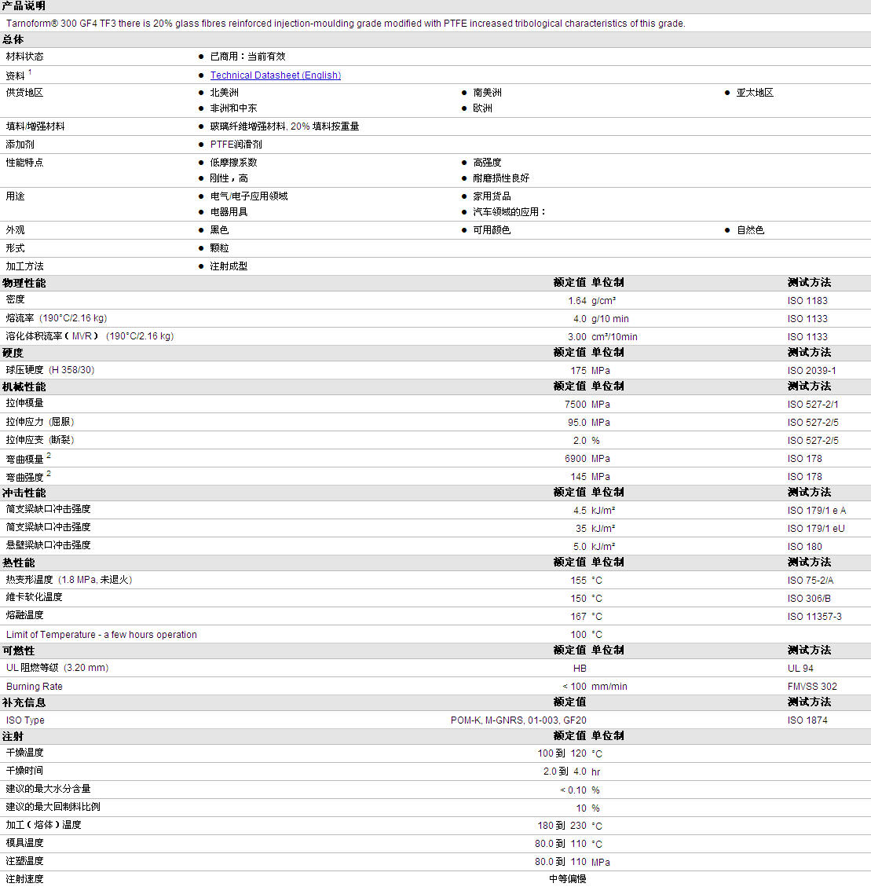Screen dimensions: 871x887
Task: Select the 供货地区 row label
Action: (x=25, y=93)
